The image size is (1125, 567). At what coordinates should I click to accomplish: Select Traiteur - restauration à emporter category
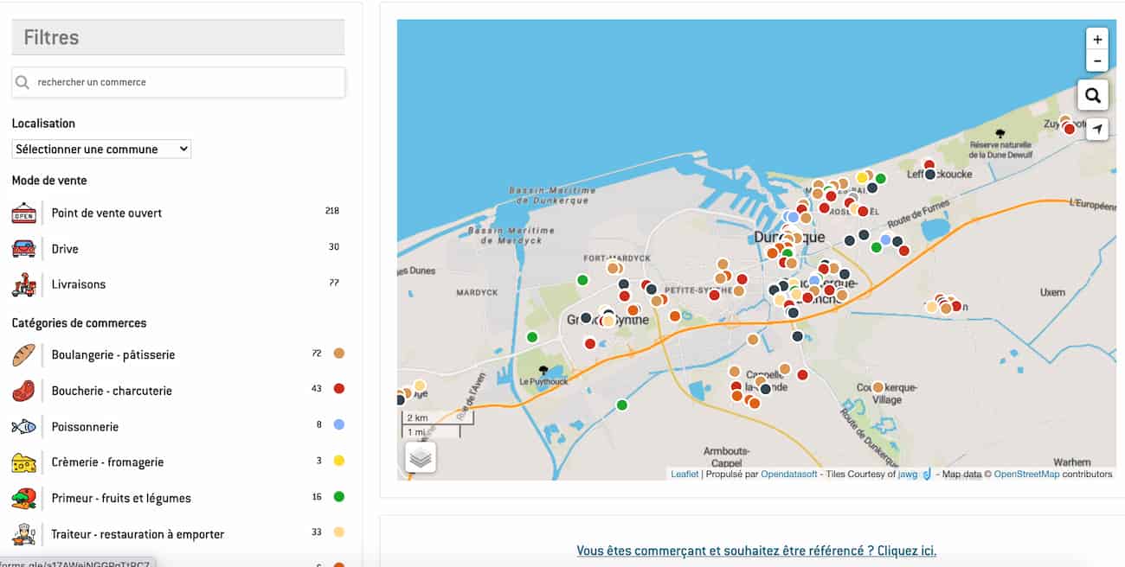[x=138, y=534]
